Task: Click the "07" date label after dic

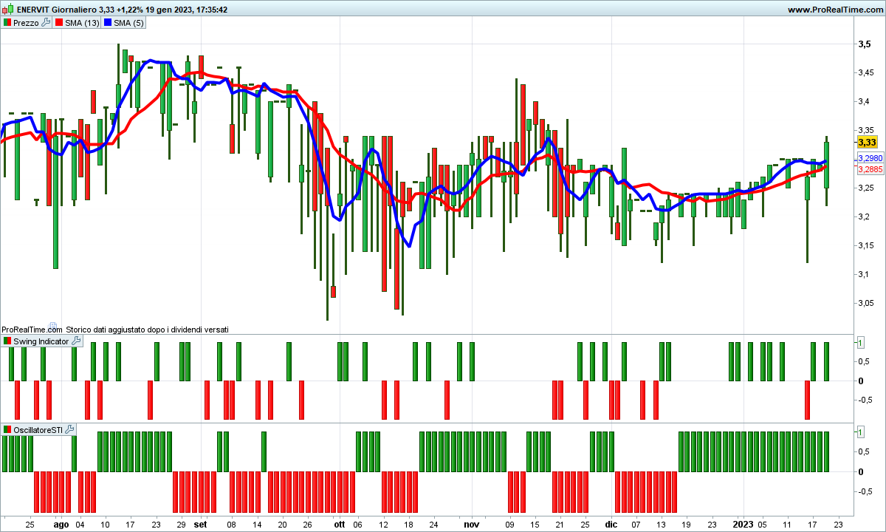Action: [636, 525]
